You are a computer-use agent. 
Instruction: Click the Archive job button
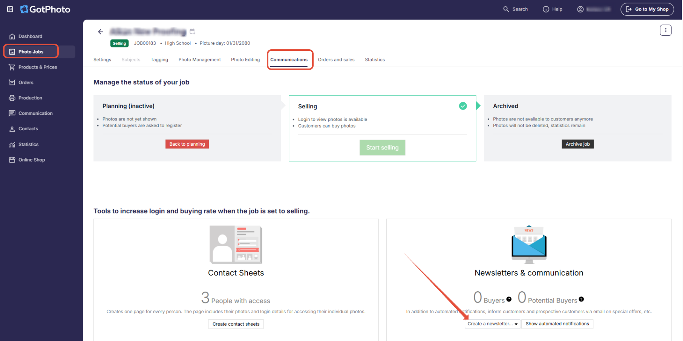coord(577,144)
